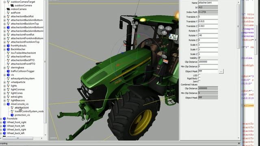
Task: Click the Rotate Y field
Action: (x=208, y=35)
